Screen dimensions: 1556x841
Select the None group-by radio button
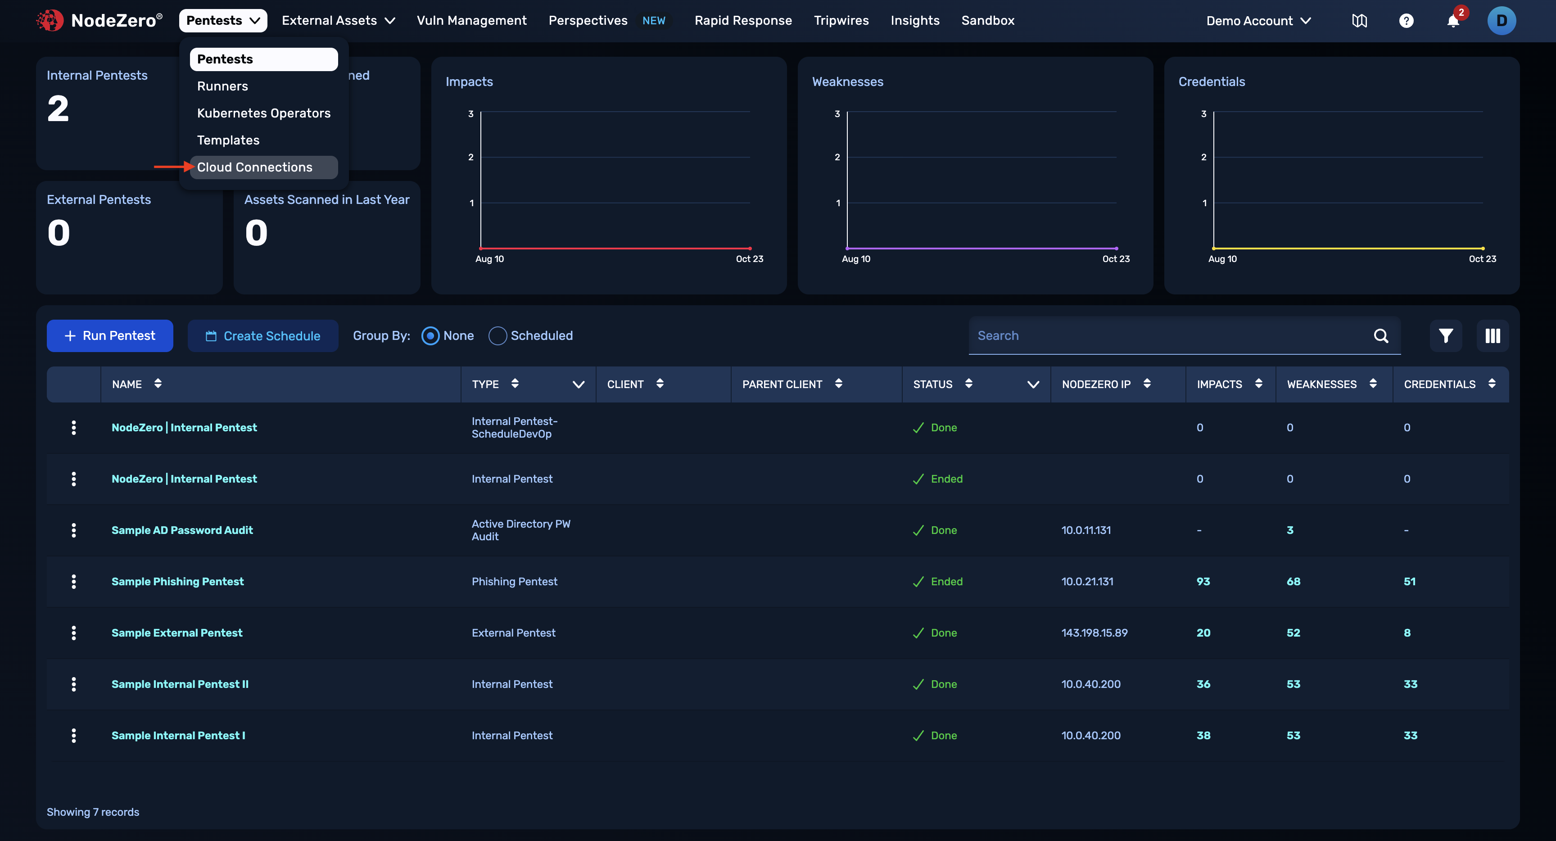coord(430,335)
